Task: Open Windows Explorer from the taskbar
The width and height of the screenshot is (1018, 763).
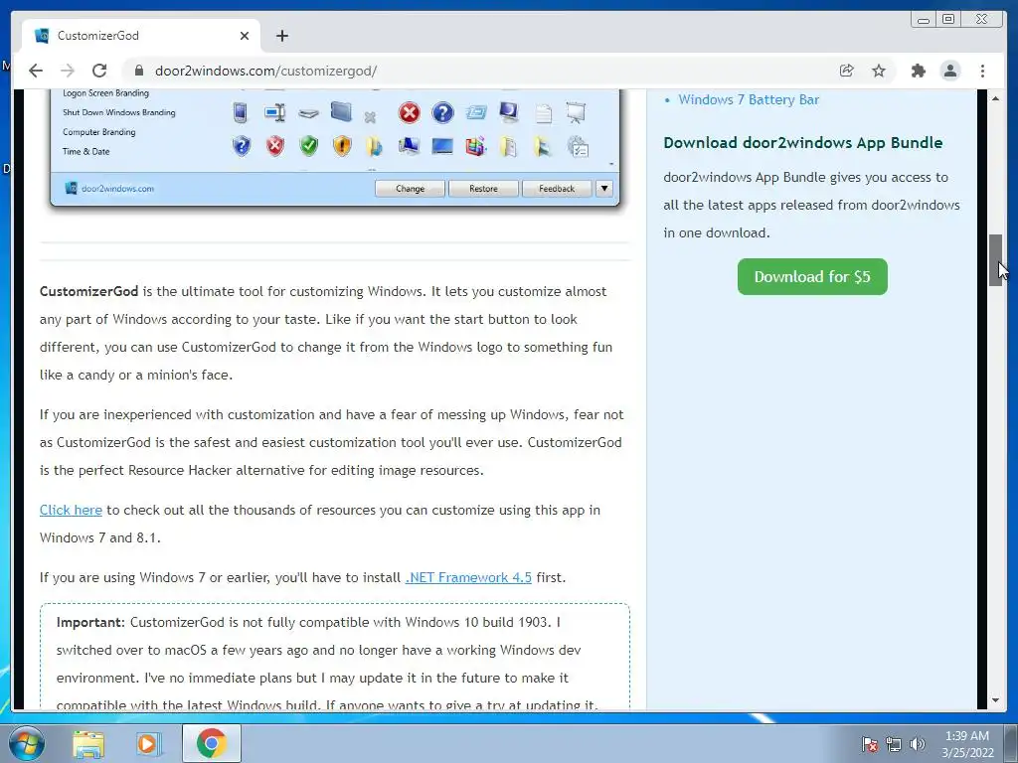Action: pyautogui.click(x=88, y=743)
